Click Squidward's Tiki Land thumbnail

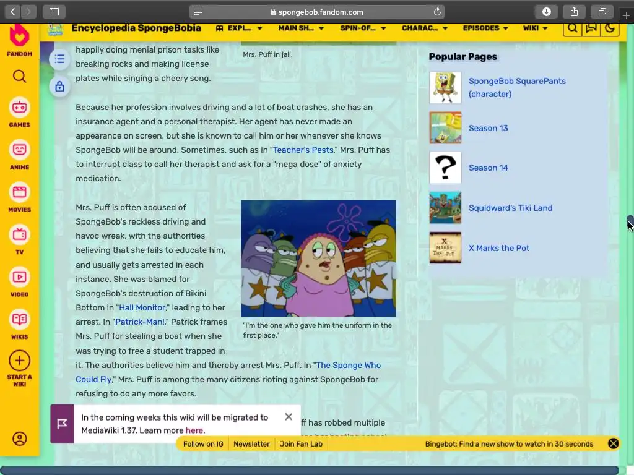pyautogui.click(x=445, y=208)
